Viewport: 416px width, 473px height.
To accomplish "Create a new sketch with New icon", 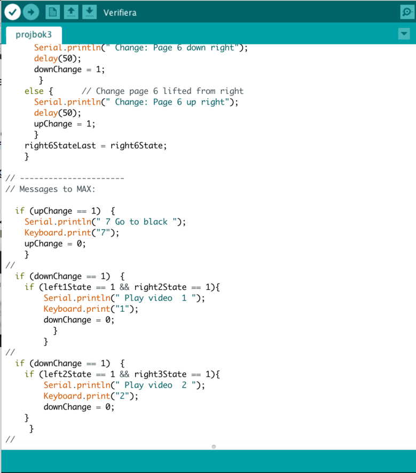I will click(52, 12).
